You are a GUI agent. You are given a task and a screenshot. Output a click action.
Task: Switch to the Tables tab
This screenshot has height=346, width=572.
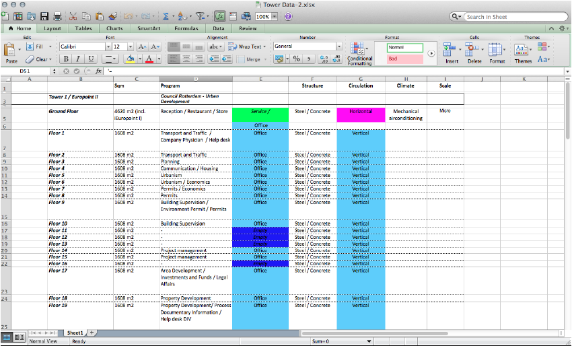coord(83,28)
